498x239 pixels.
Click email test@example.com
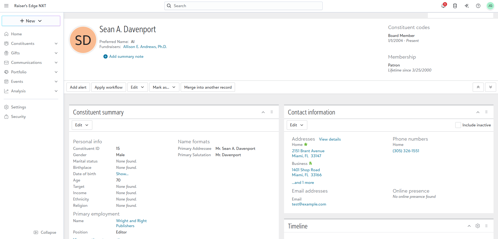[309, 204]
